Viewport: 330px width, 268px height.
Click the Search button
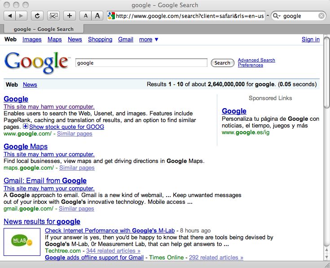pos(222,63)
